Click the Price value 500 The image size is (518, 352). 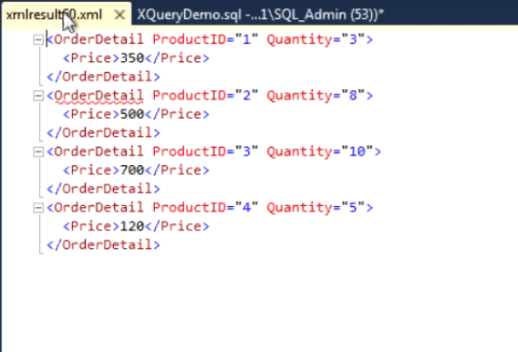(x=132, y=114)
